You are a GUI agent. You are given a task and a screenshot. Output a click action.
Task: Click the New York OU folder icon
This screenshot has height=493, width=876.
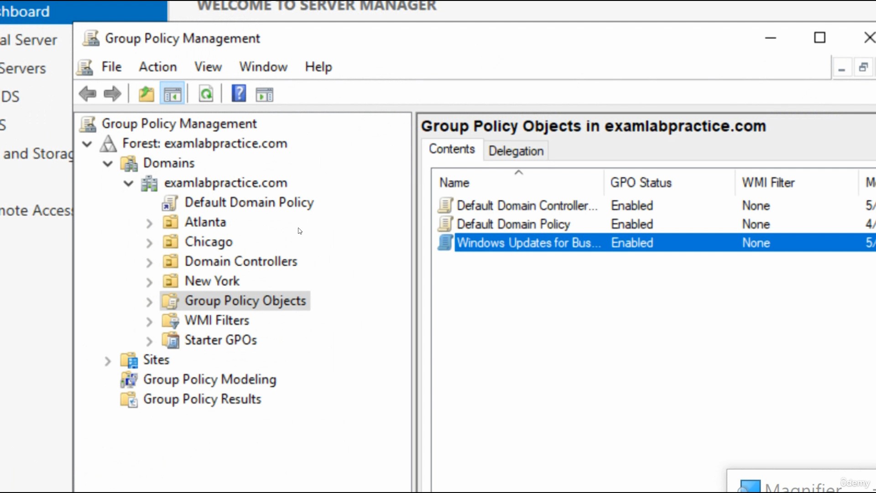click(170, 281)
